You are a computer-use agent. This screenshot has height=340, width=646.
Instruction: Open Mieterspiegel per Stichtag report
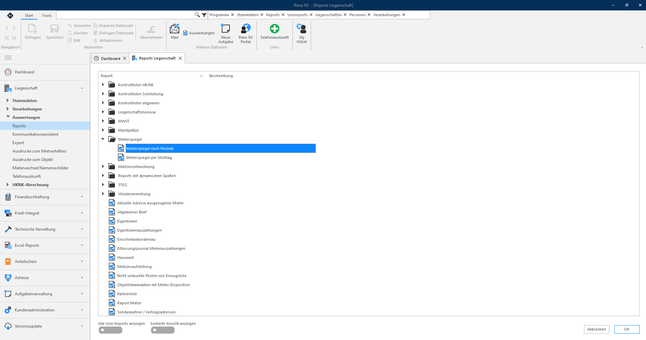(x=149, y=158)
